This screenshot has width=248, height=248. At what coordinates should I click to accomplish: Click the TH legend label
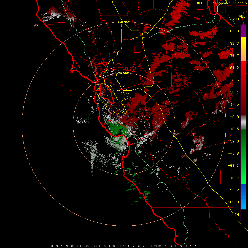[x=237, y=215]
